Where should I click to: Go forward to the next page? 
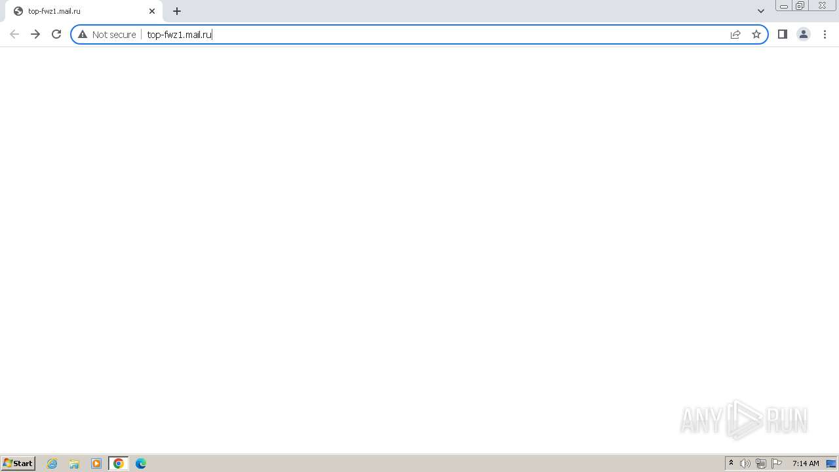pos(35,34)
